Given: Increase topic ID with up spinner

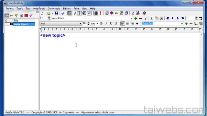Looking at the screenshot, I should point(49,17).
